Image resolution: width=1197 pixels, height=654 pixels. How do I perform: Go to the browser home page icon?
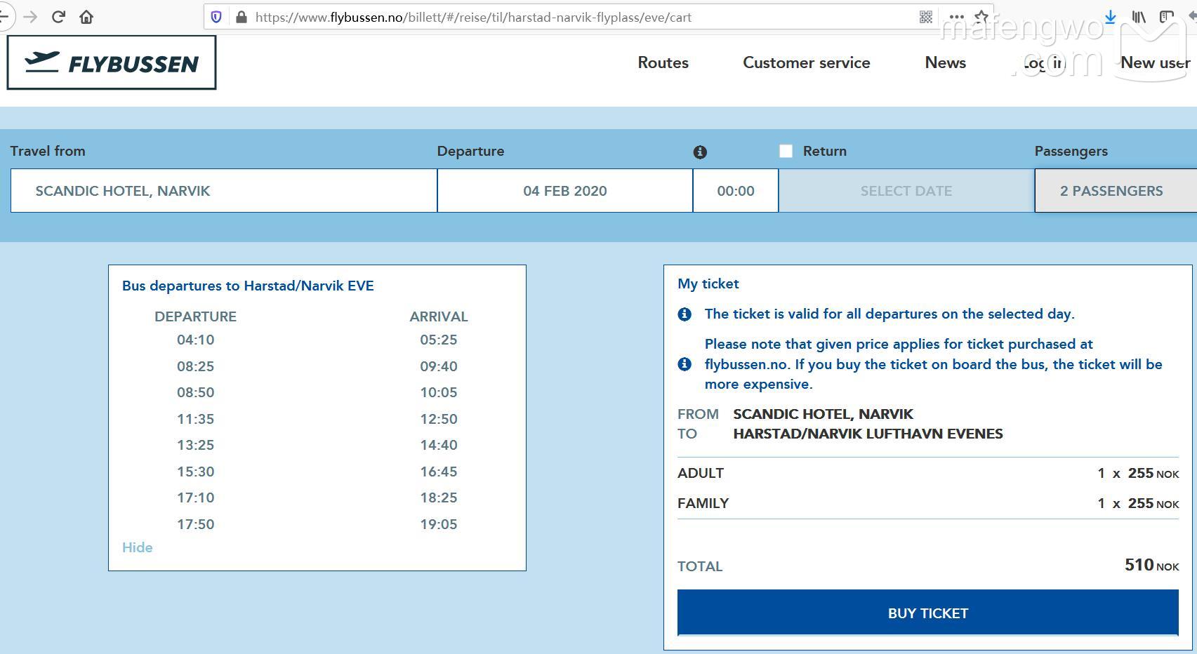86,17
